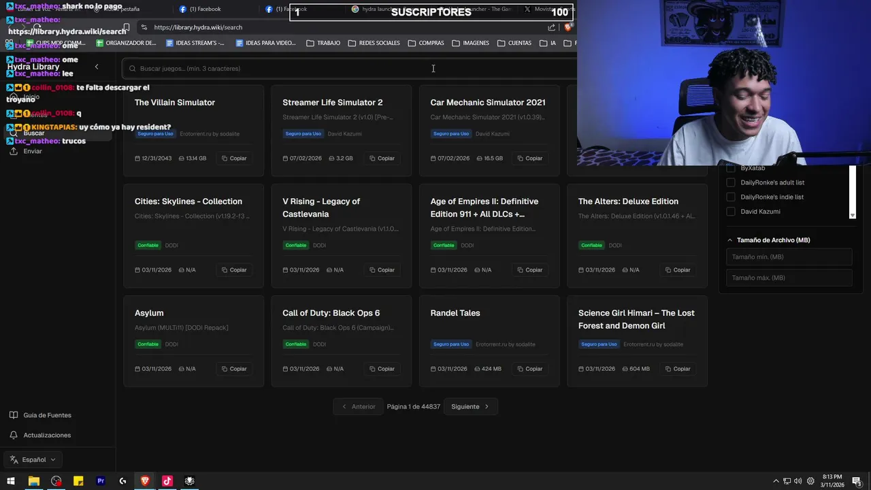The height and width of the screenshot is (490, 871).
Task: Open the Cities: Skylines - Collection title
Action: point(188,201)
